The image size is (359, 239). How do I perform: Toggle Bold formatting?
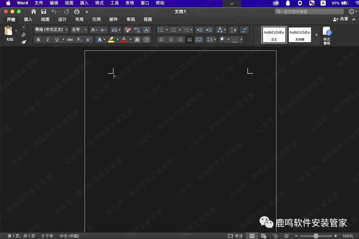pyautogui.click(x=38, y=40)
